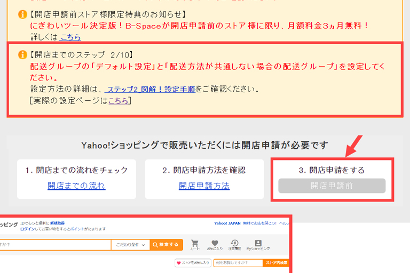Click the ストアをお気に入り heart button
This screenshot has width=410, height=273.
point(193,263)
